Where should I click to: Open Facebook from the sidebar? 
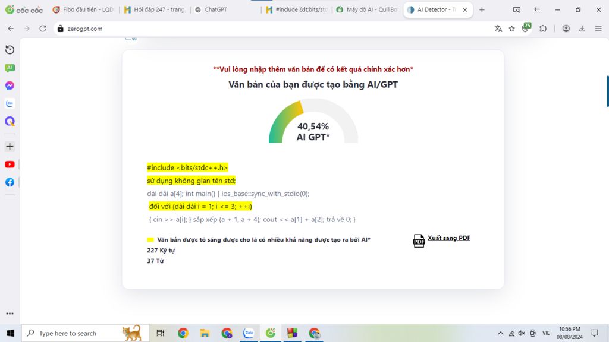click(x=10, y=182)
